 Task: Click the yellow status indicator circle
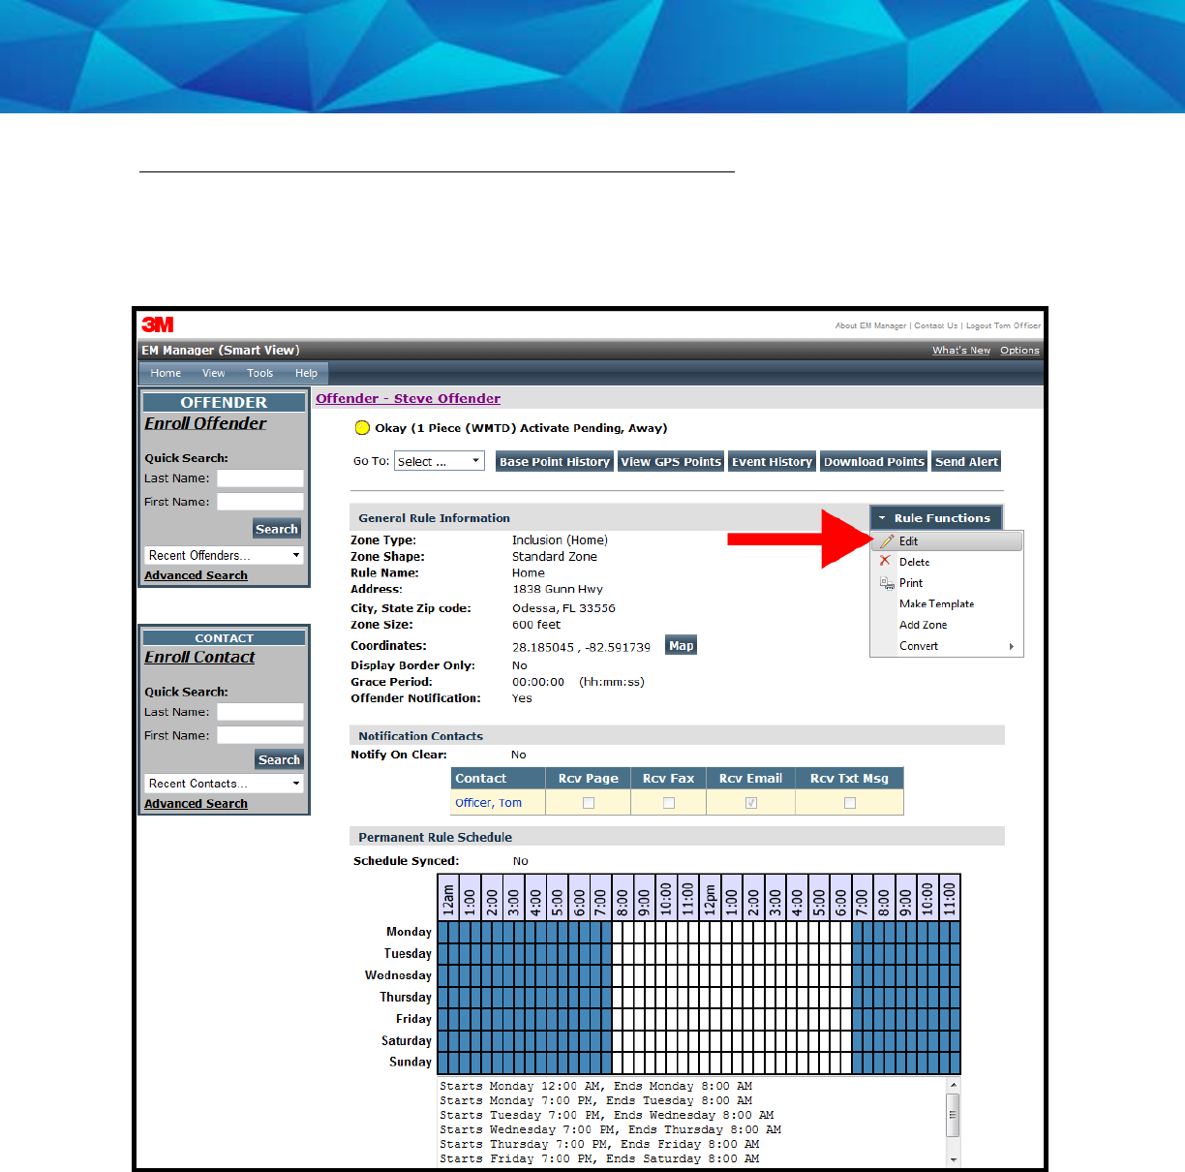pos(362,427)
